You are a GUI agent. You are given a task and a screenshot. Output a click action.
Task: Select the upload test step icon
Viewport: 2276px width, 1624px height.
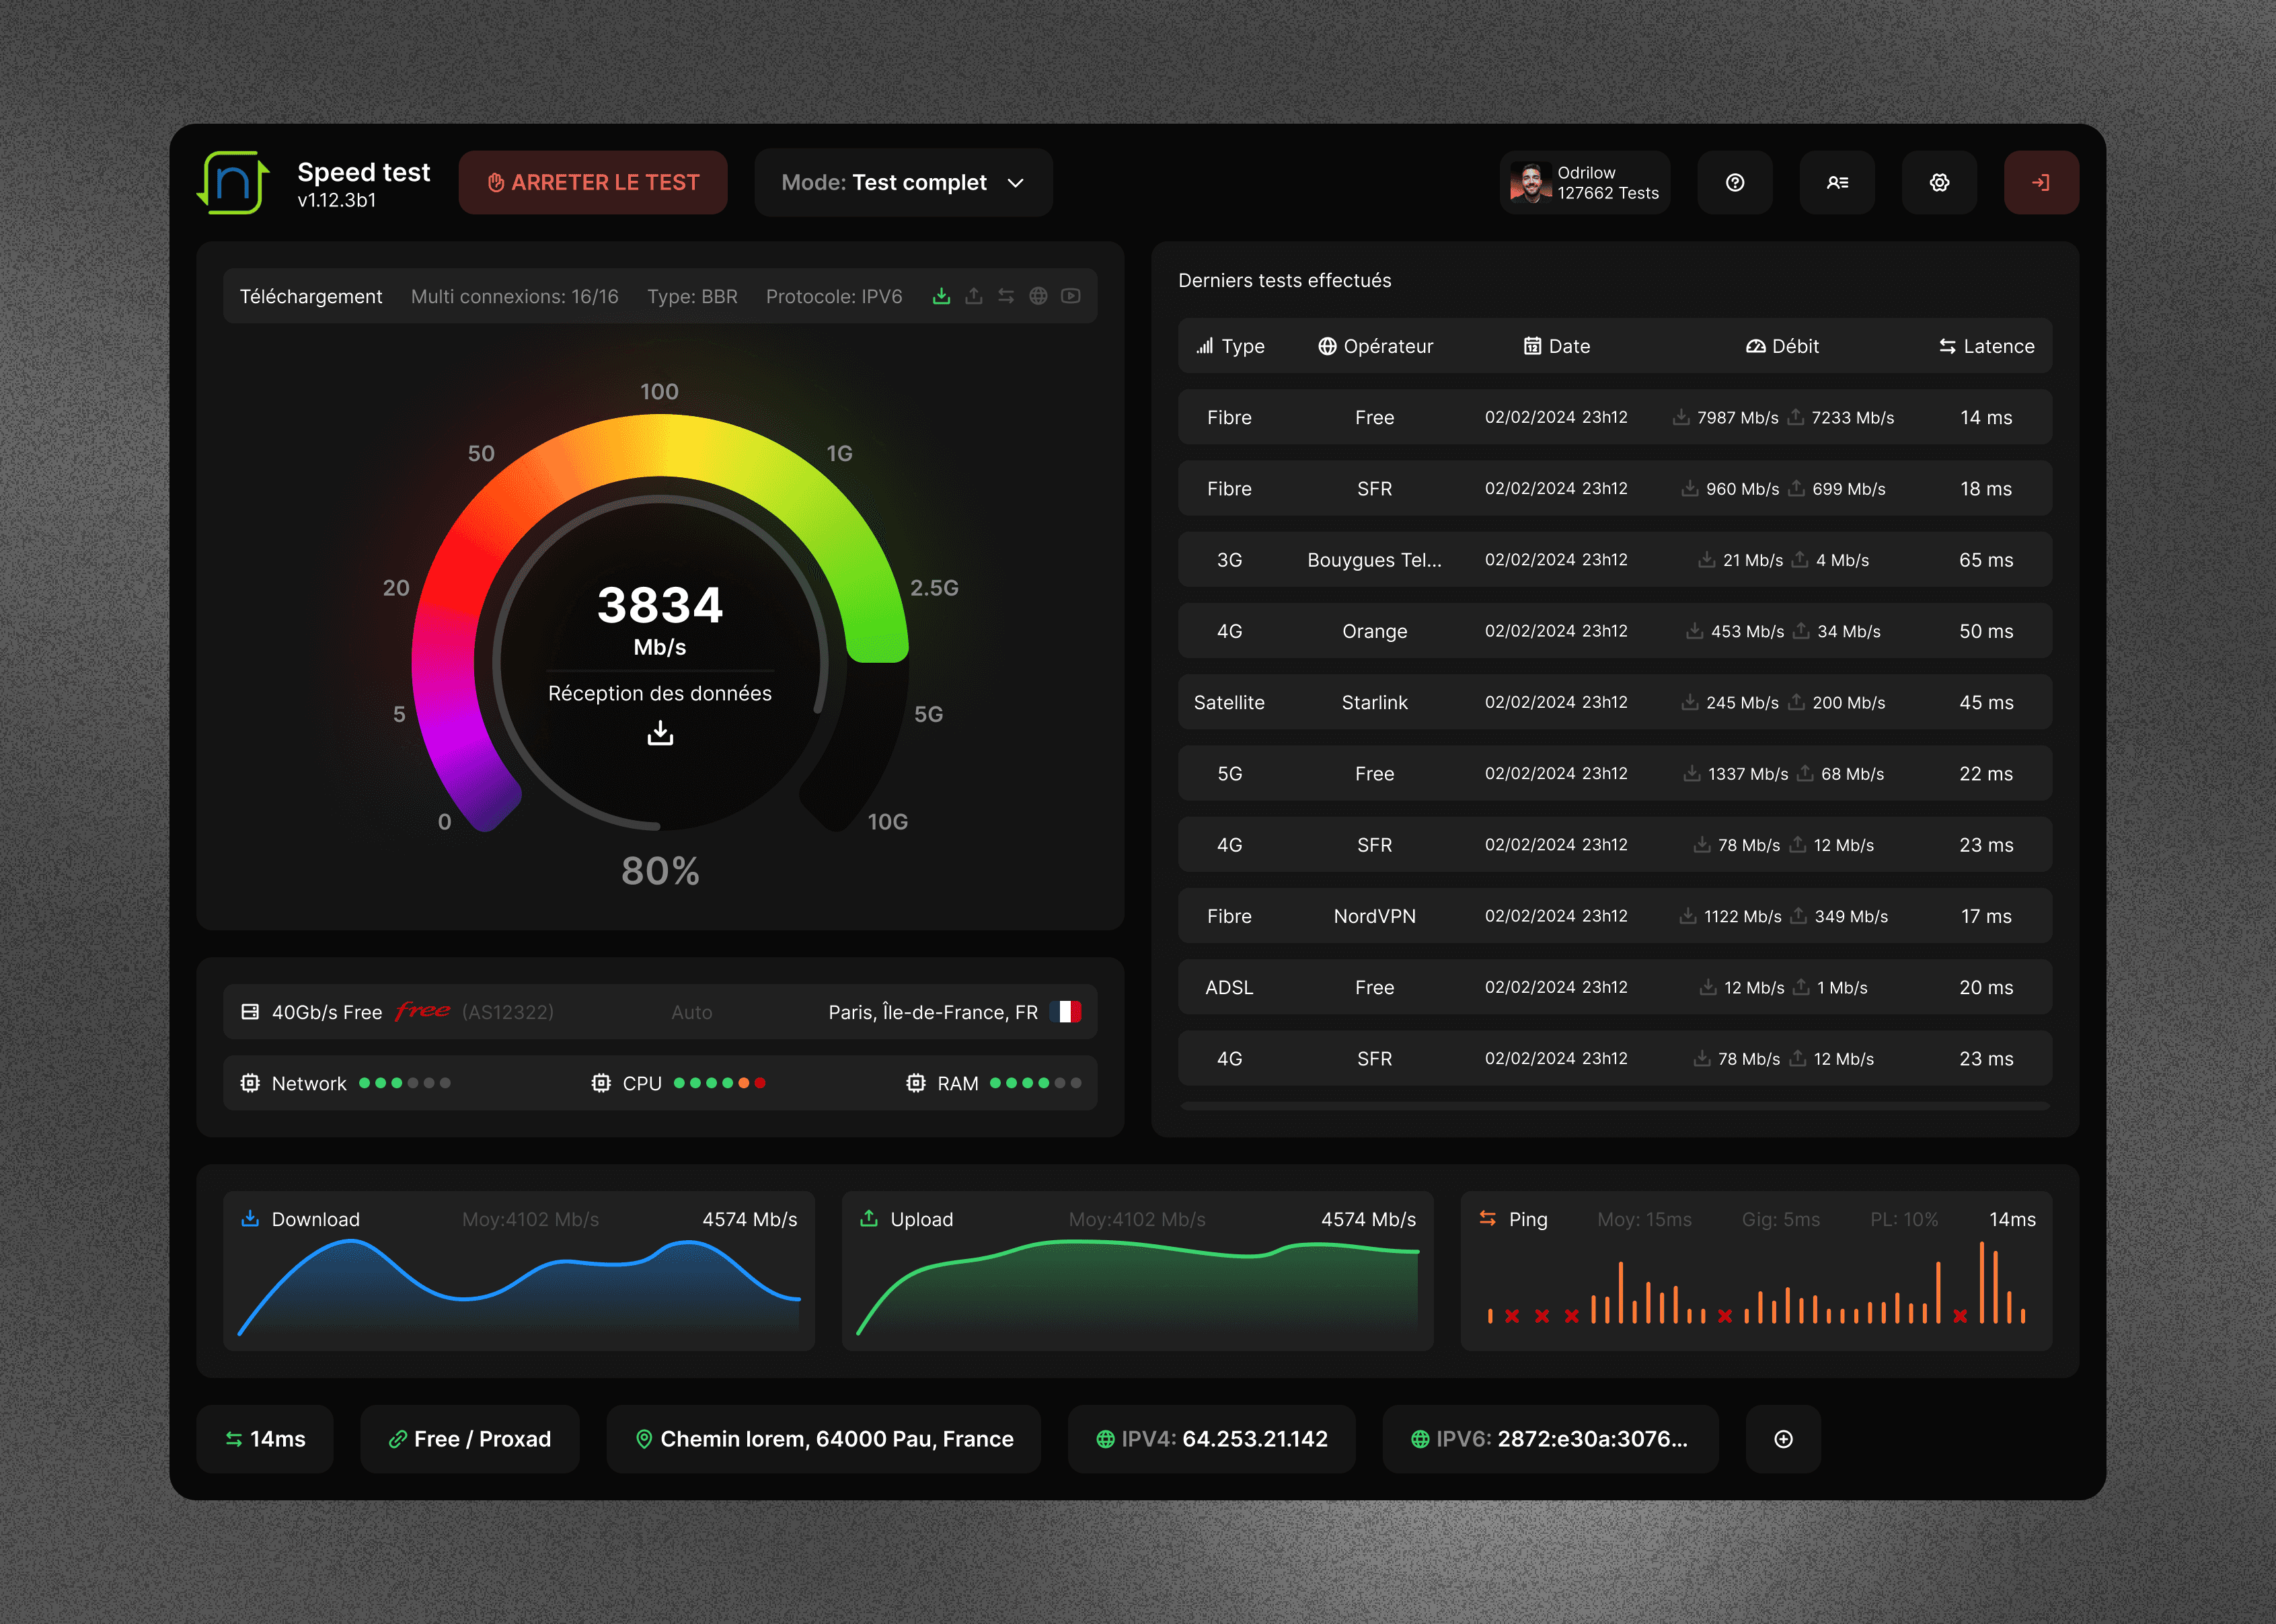coord(973,296)
